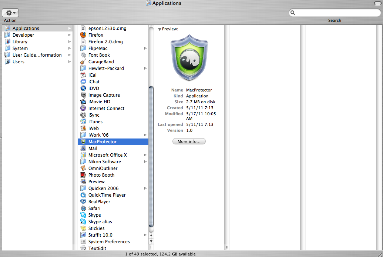
Task: Click the large MacProtector shield preview image
Action: (x=189, y=58)
